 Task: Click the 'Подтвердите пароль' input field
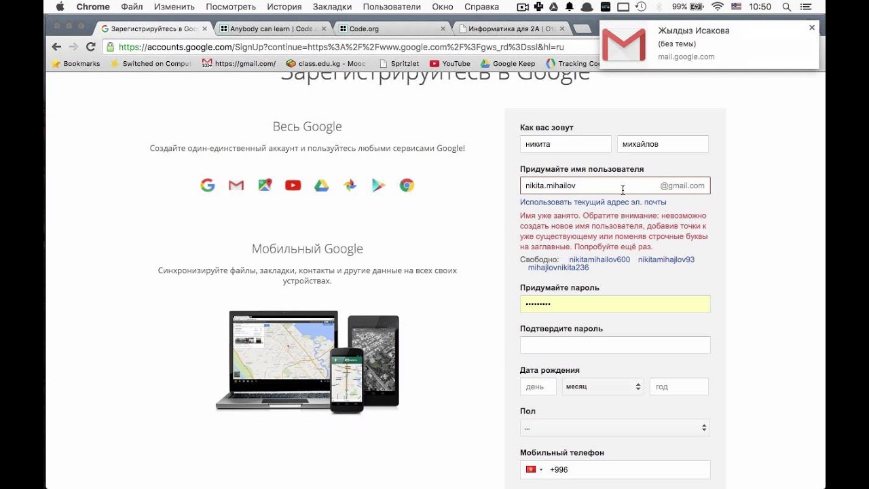615,345
